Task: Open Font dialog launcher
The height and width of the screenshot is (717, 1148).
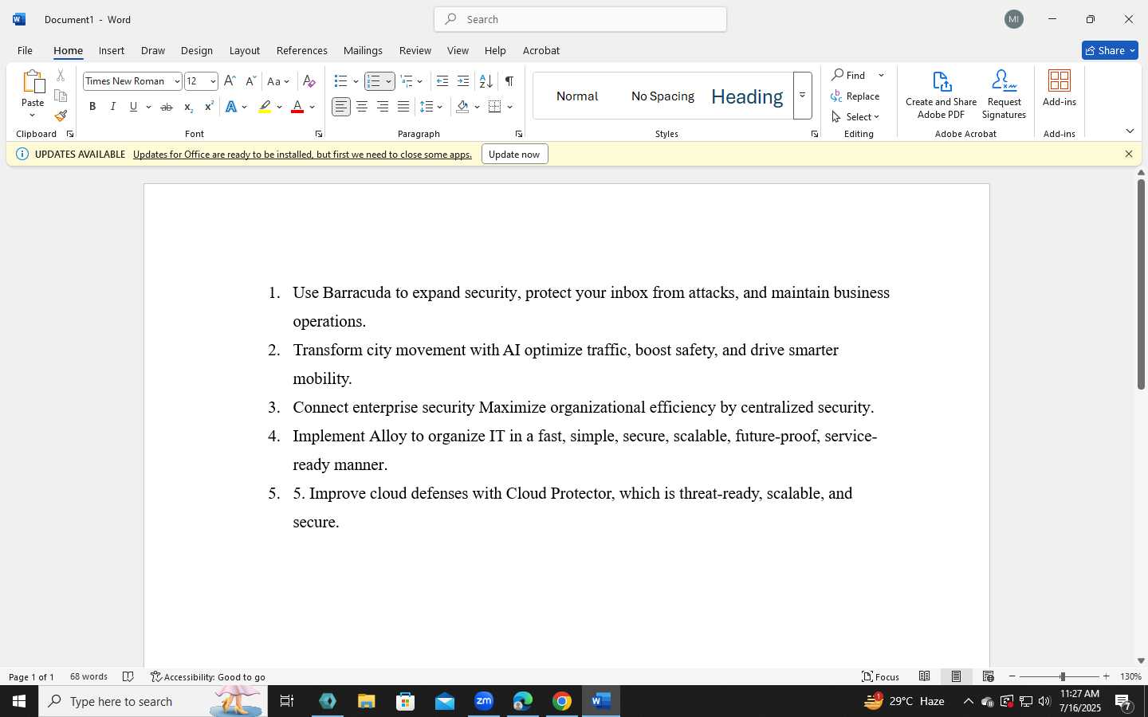Action: click(x=319, y=134)
